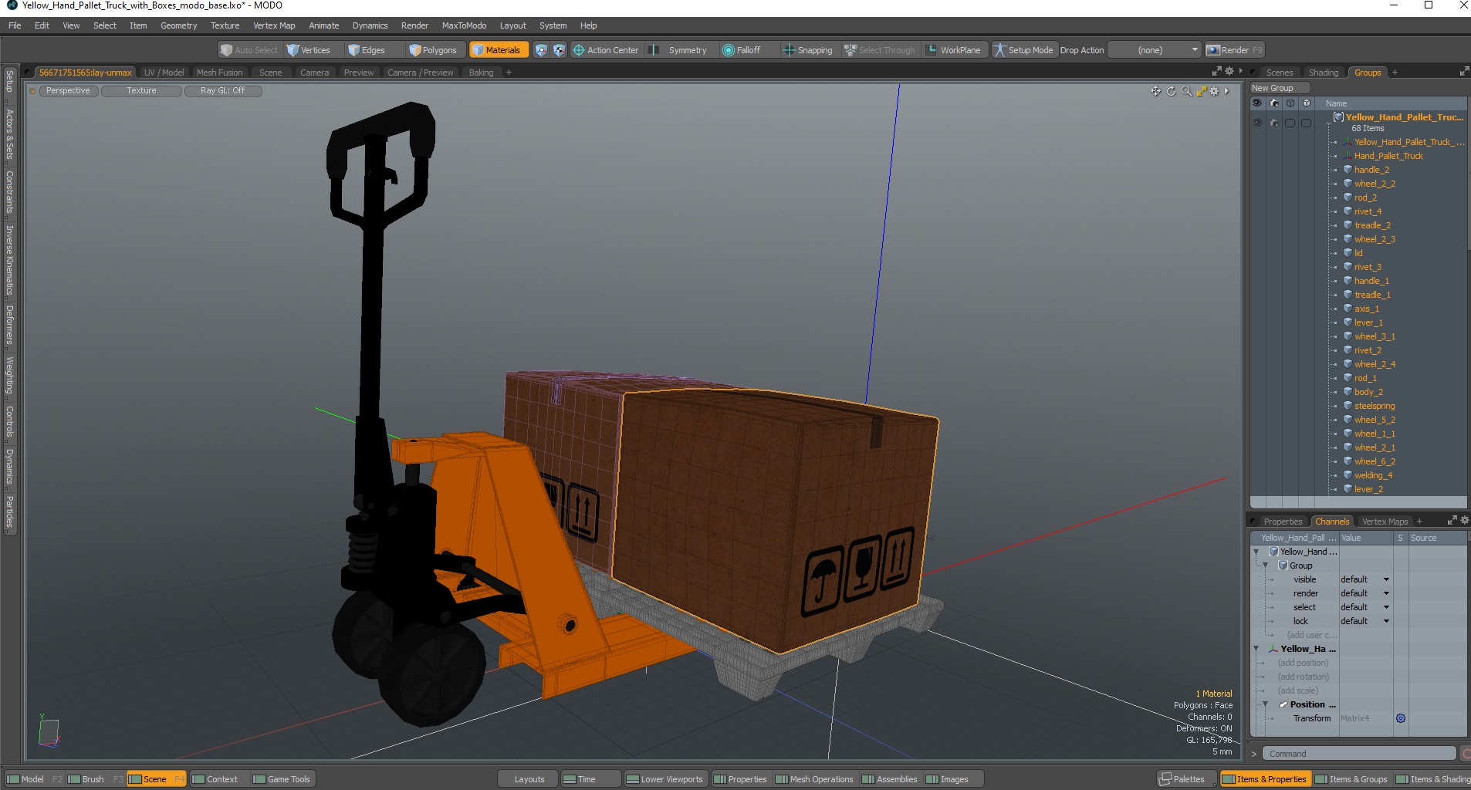Toggle first checkbox in group row

[1290, 123]
